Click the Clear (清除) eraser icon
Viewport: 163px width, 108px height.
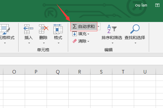74,41
